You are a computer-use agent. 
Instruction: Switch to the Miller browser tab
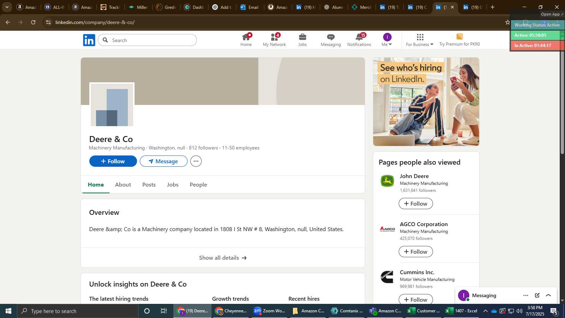coord(138,7)
